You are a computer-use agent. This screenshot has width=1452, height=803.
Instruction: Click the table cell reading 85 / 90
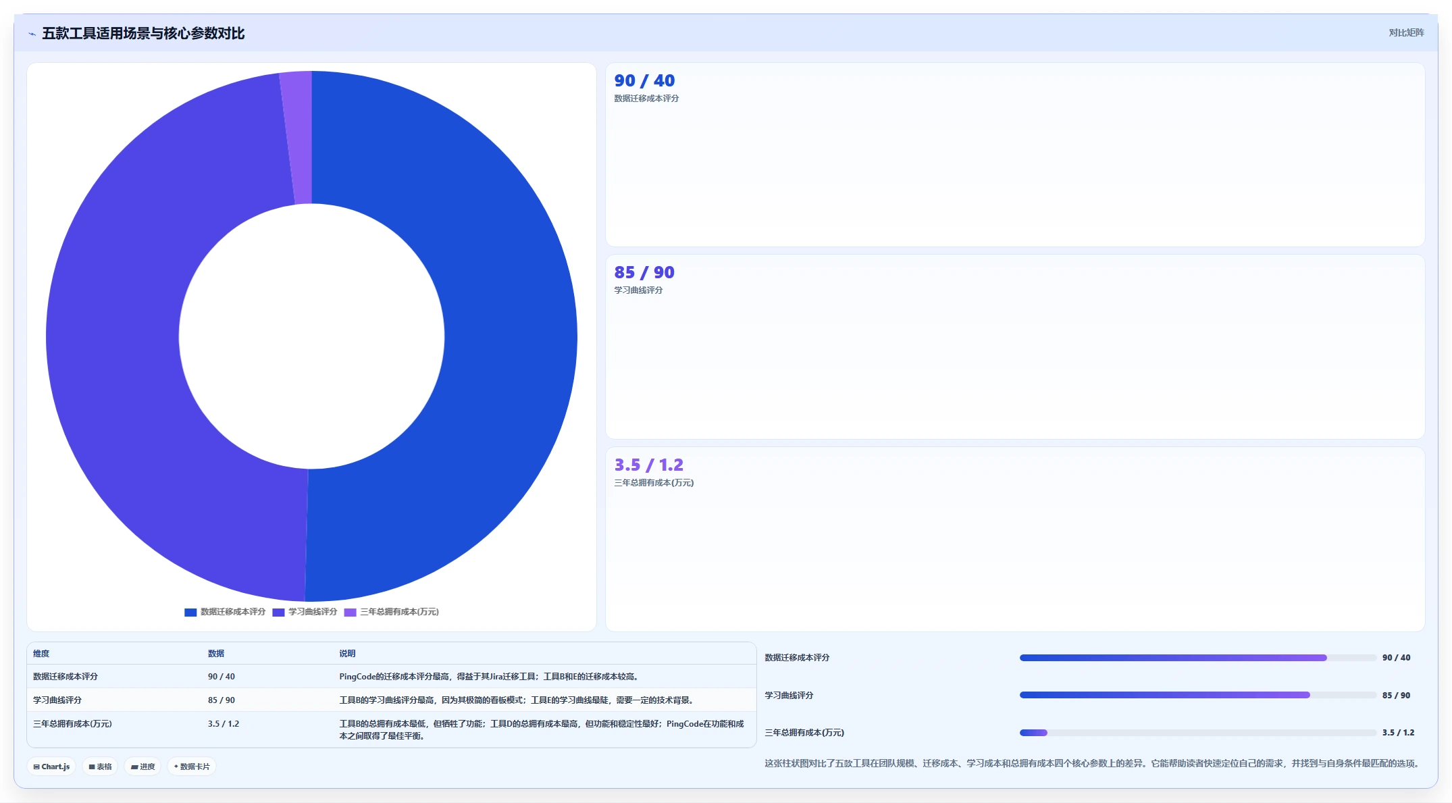222,700
